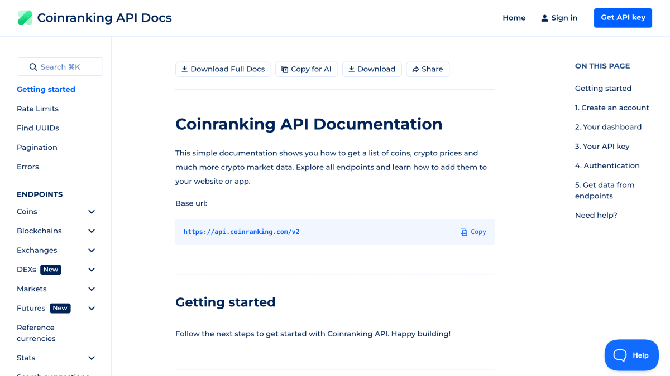The width and height of the screenshot is (670, 376).
Task: Copy the base URL code block
Action: [473, 232]
